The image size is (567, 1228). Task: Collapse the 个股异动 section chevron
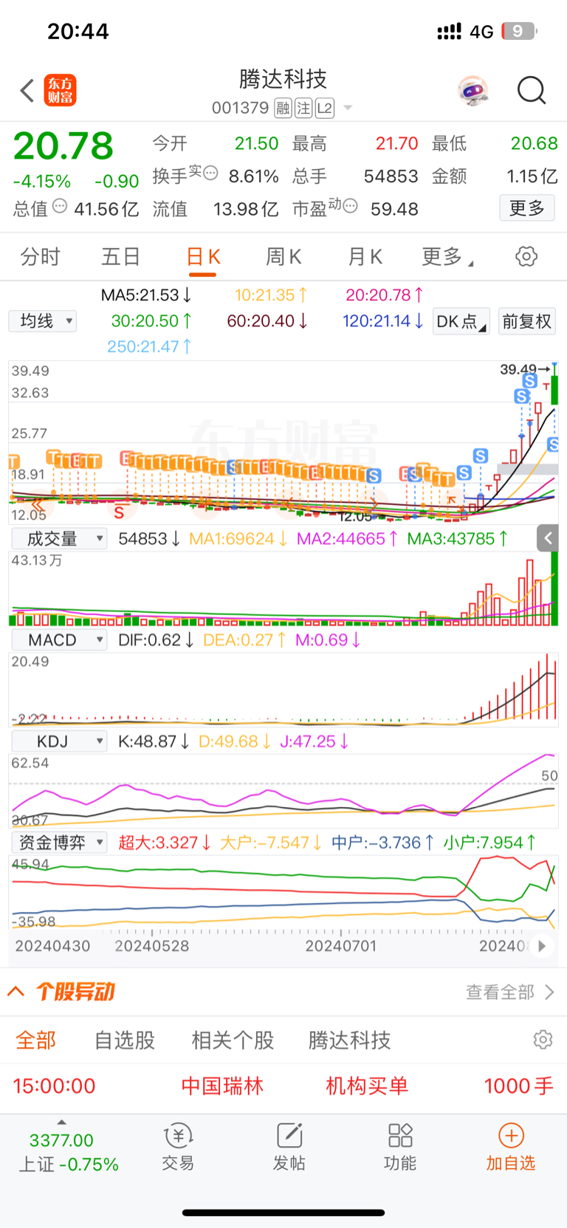point(16,992)
